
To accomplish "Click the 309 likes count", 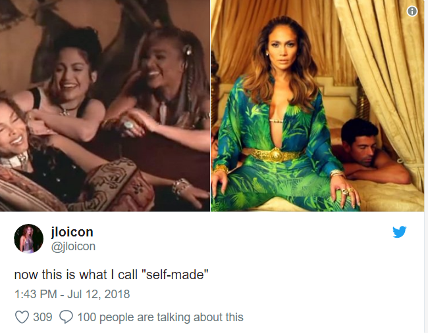I will (x=43, y=317).
